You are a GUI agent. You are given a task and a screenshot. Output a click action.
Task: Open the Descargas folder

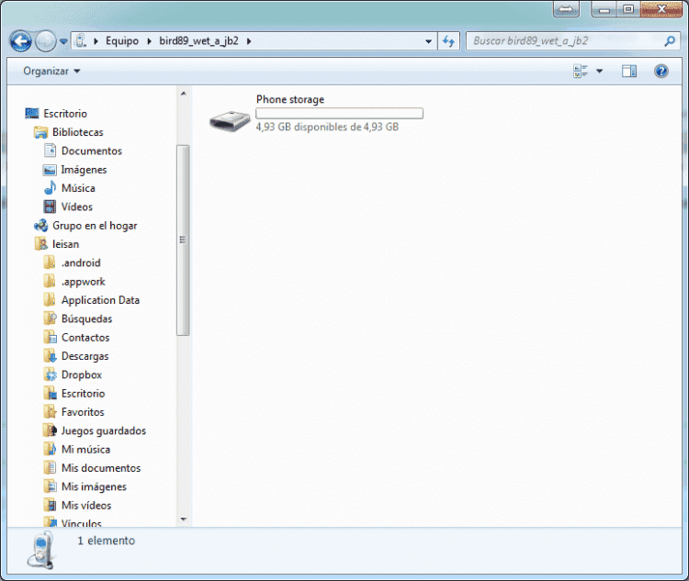[x=85, y=356]
